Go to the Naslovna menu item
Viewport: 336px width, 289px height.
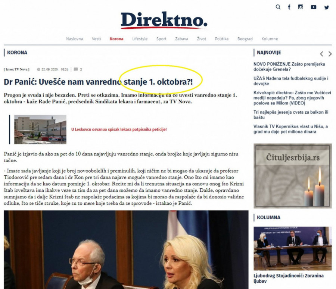(74, 39)
